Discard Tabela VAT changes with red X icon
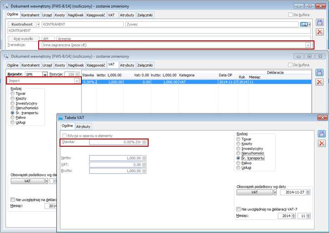This screenshot has width=329, height=233. point(322,144)
